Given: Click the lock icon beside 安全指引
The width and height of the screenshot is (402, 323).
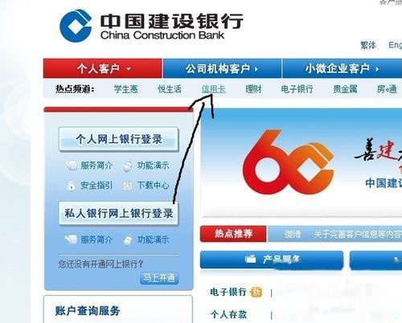Looking at the screenshot, I should point(71,186).
